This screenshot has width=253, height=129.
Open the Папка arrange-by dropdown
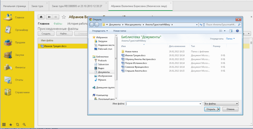[x=230, y=39]
